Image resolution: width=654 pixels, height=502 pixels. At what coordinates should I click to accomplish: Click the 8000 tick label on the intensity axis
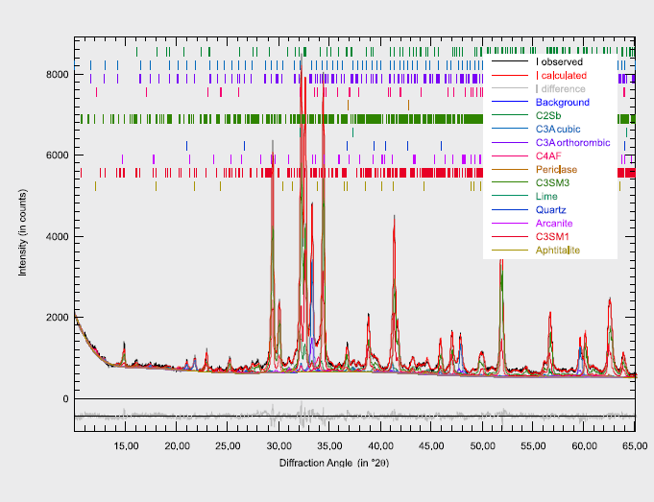pos(56,75)
